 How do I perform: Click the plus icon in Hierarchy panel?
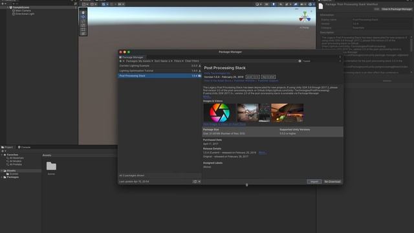click(x=3, y=4)
